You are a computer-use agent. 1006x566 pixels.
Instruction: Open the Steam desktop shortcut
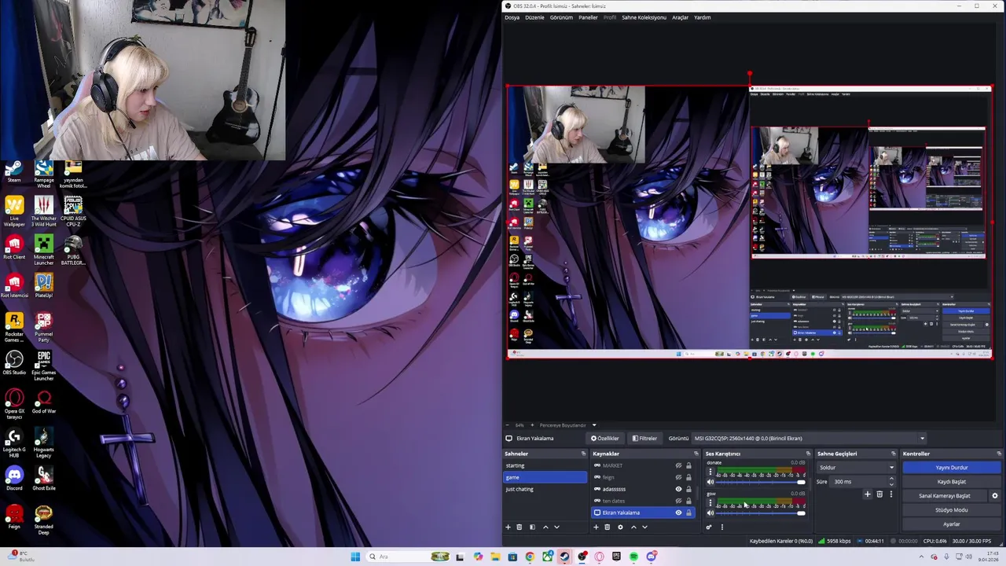(x=14, y=172)
